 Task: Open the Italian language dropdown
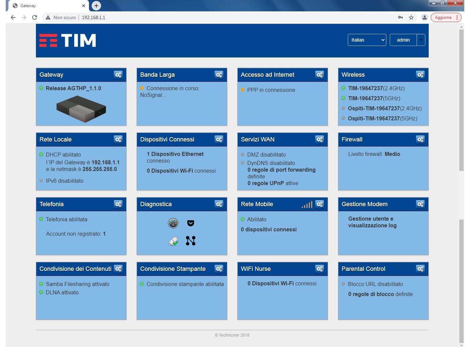(x=367, y=40)
